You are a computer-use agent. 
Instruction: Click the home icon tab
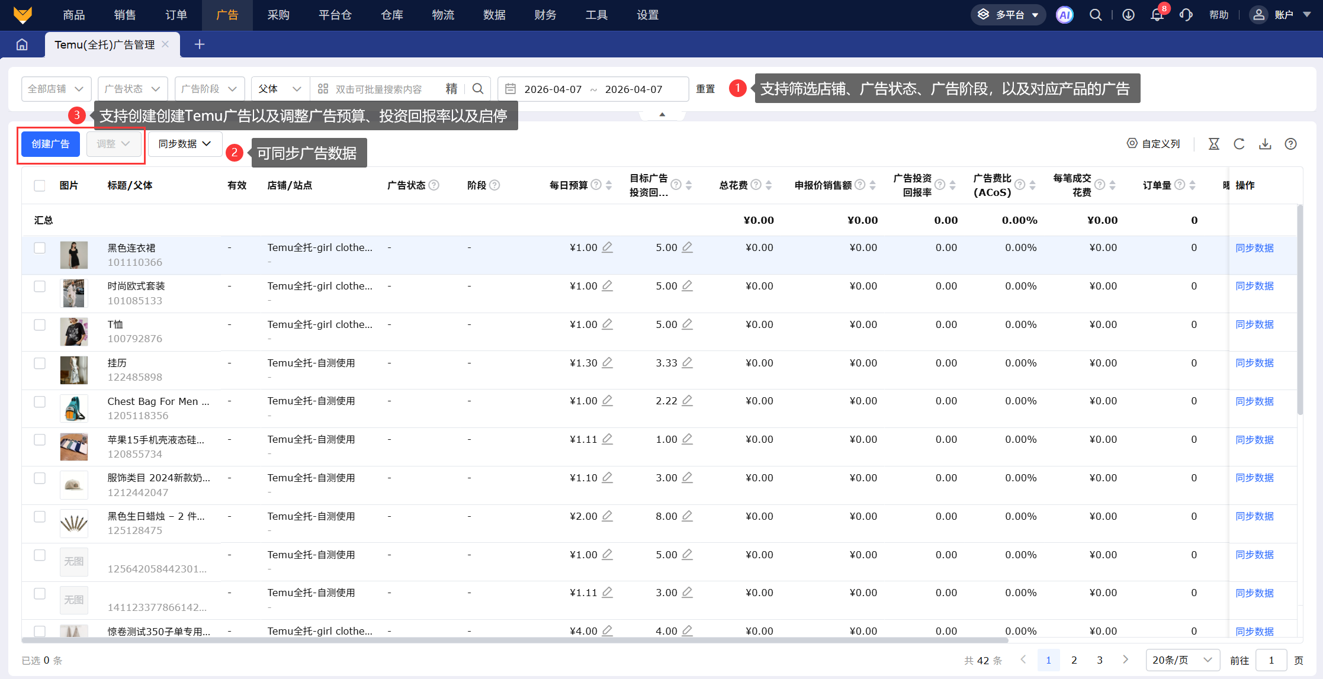coord(22,44)
